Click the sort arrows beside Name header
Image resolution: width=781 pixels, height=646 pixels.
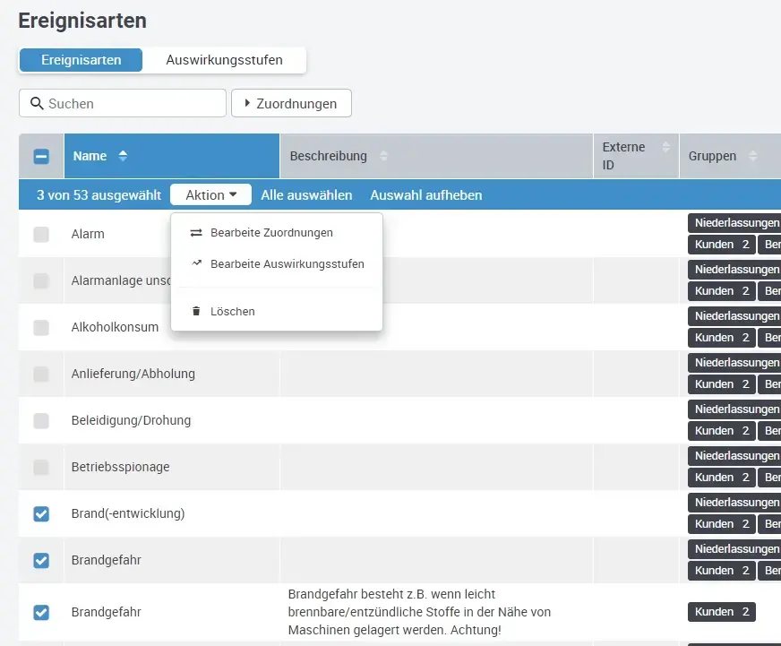[x=123, y=156]
